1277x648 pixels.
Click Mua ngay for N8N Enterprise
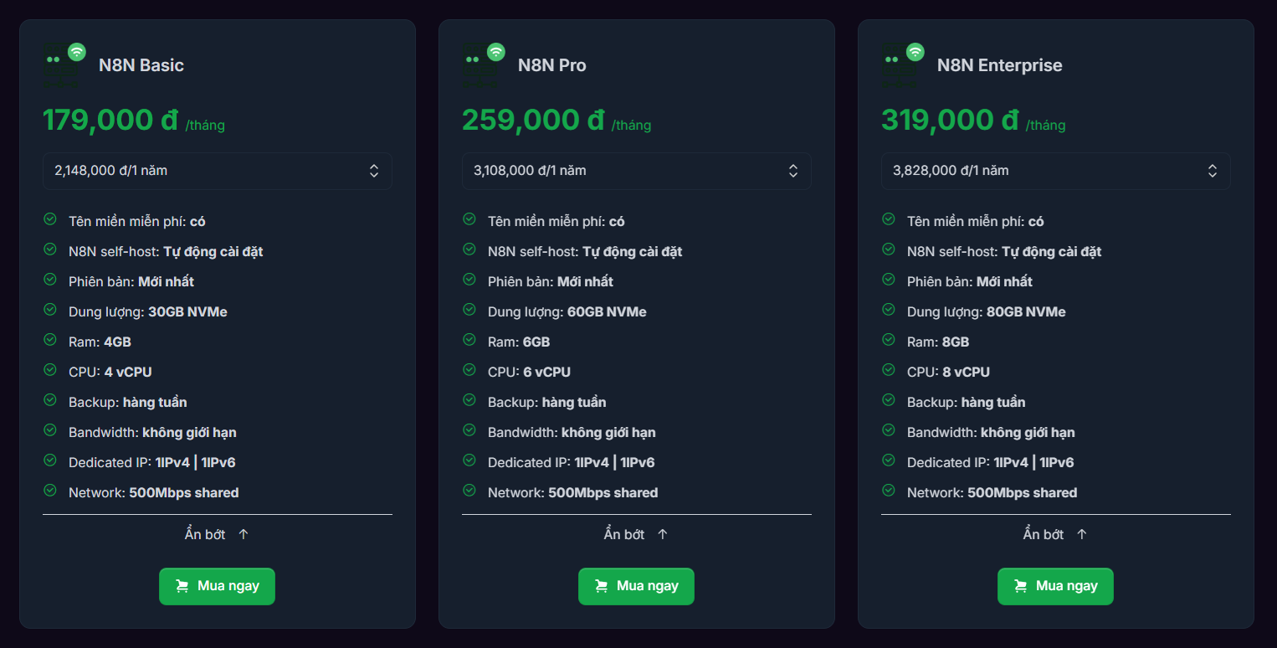1055,586
